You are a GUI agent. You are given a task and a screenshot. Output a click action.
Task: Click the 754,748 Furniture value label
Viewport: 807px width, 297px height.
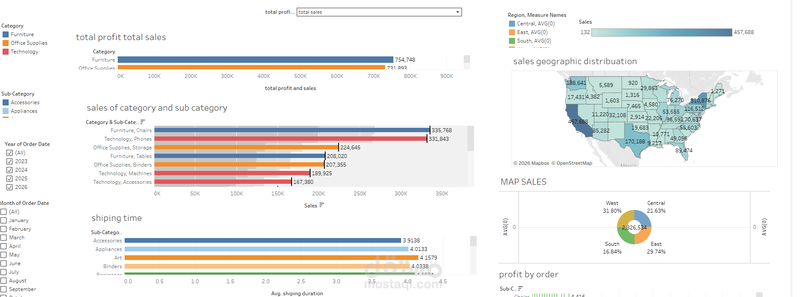pyautogui.click(x=405, y=60)
